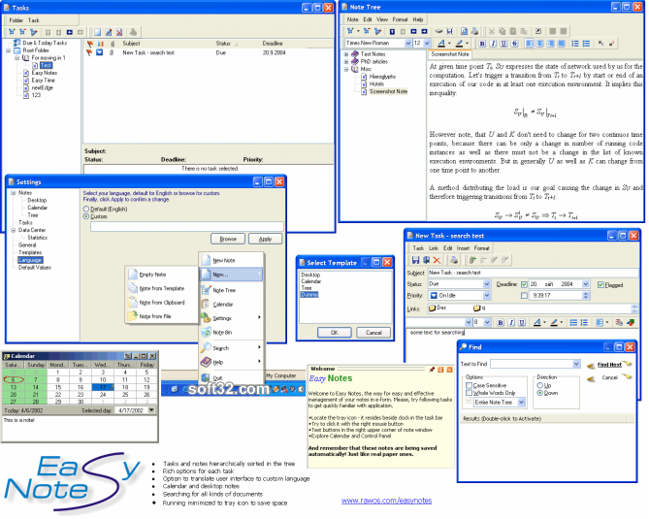Click Cancel in Select Template dialog
The image size is (649, 519).
coord(373,333)
